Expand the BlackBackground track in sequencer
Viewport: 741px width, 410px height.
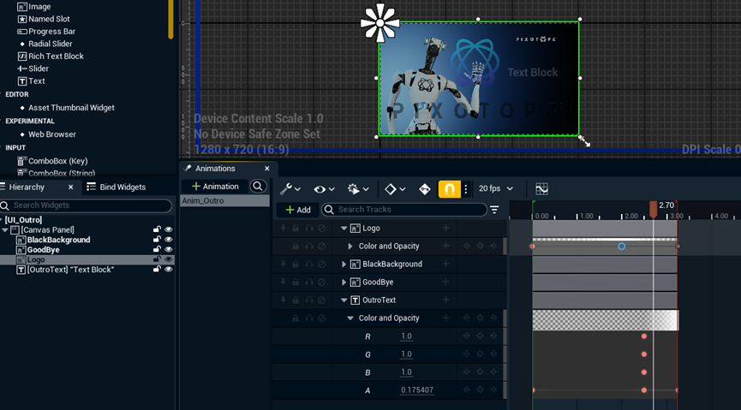coord(344,264)
